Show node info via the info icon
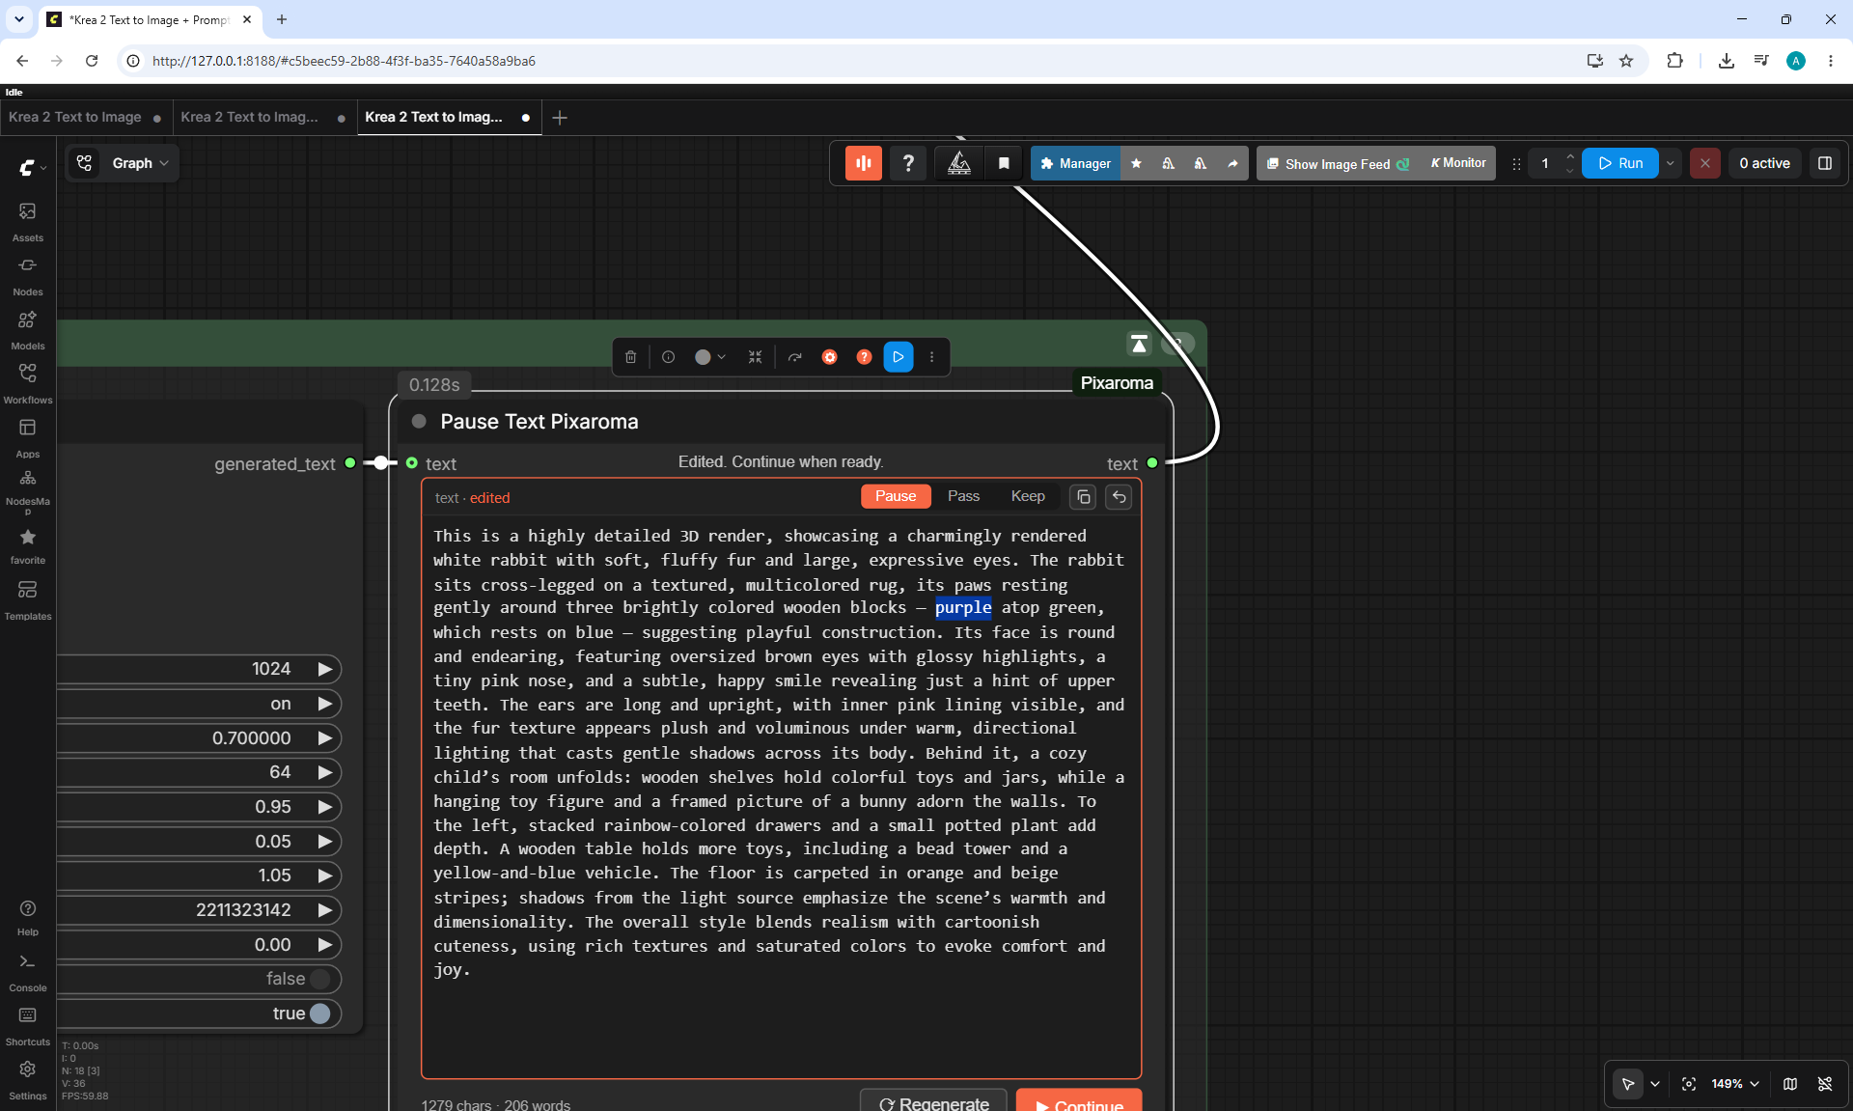This screenshot has width=1853, height=1111. click(x=668, y=357)
